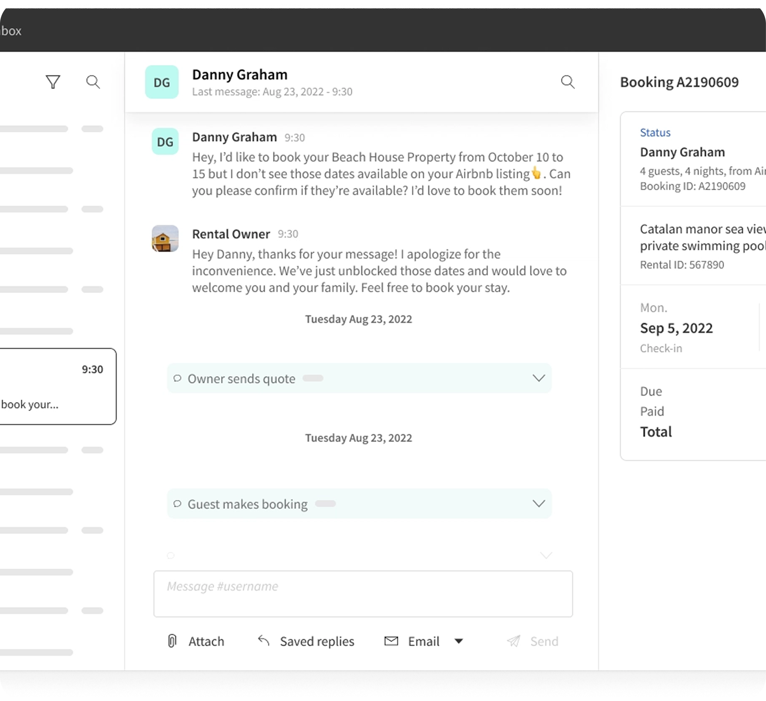Click Danny Graham name in chat header

(x=240, y=75)
